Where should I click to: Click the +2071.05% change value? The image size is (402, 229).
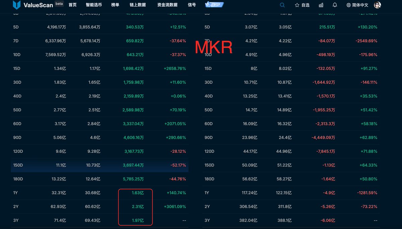[x=175, y=124]
